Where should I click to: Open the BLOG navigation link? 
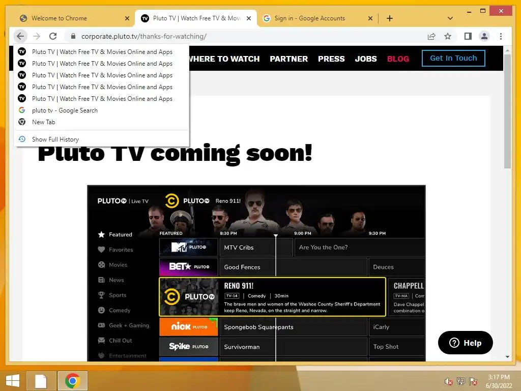pyautogui.click(x=398, y=59)
